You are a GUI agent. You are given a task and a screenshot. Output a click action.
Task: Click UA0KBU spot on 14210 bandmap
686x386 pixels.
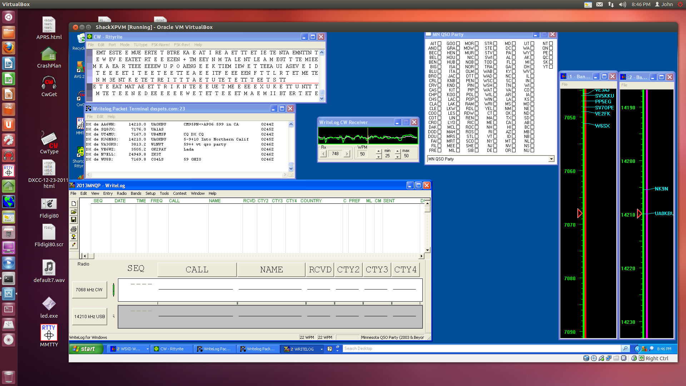(664, 213)
